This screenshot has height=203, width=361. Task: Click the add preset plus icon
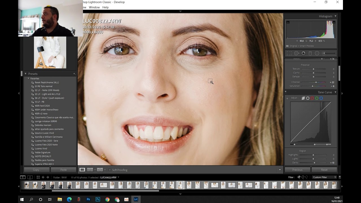(x=74, y=74)
